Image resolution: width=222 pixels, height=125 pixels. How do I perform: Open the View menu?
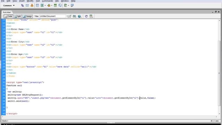pyautogui.click(x=15, y=1)
